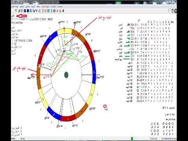Image resolution: width=188 pixels, height=141 pixels.
Task: Click the Asc label on the wheel's left
Action: tap(31, 78)
